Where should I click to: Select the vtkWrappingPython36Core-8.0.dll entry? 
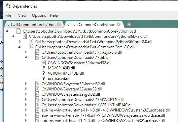94,42
